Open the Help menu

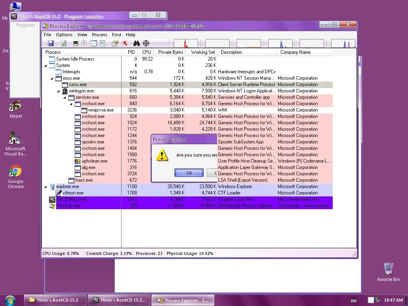click(x=131, y=35)
